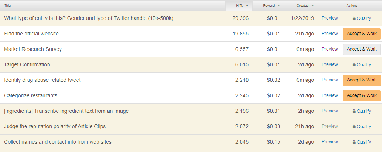Select the Title column header
Image resolution: width=382 pixels, height=152 pixels.
(x=7, y=6)
